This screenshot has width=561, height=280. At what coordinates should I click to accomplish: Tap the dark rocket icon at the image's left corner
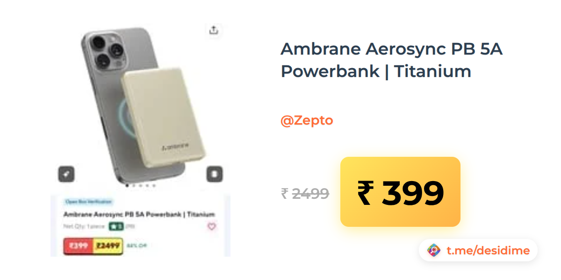[x=66, y=174]
